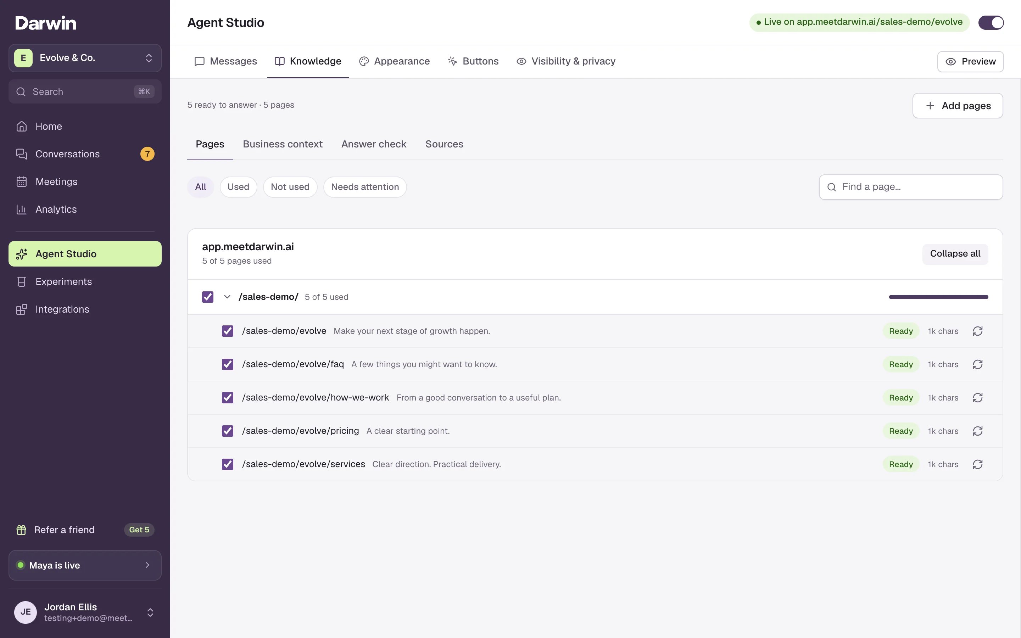Screen dimensions: 1021x638
Task: Uncheck the /sales-demo/evolve page checkbox
Action: (227, 331)
